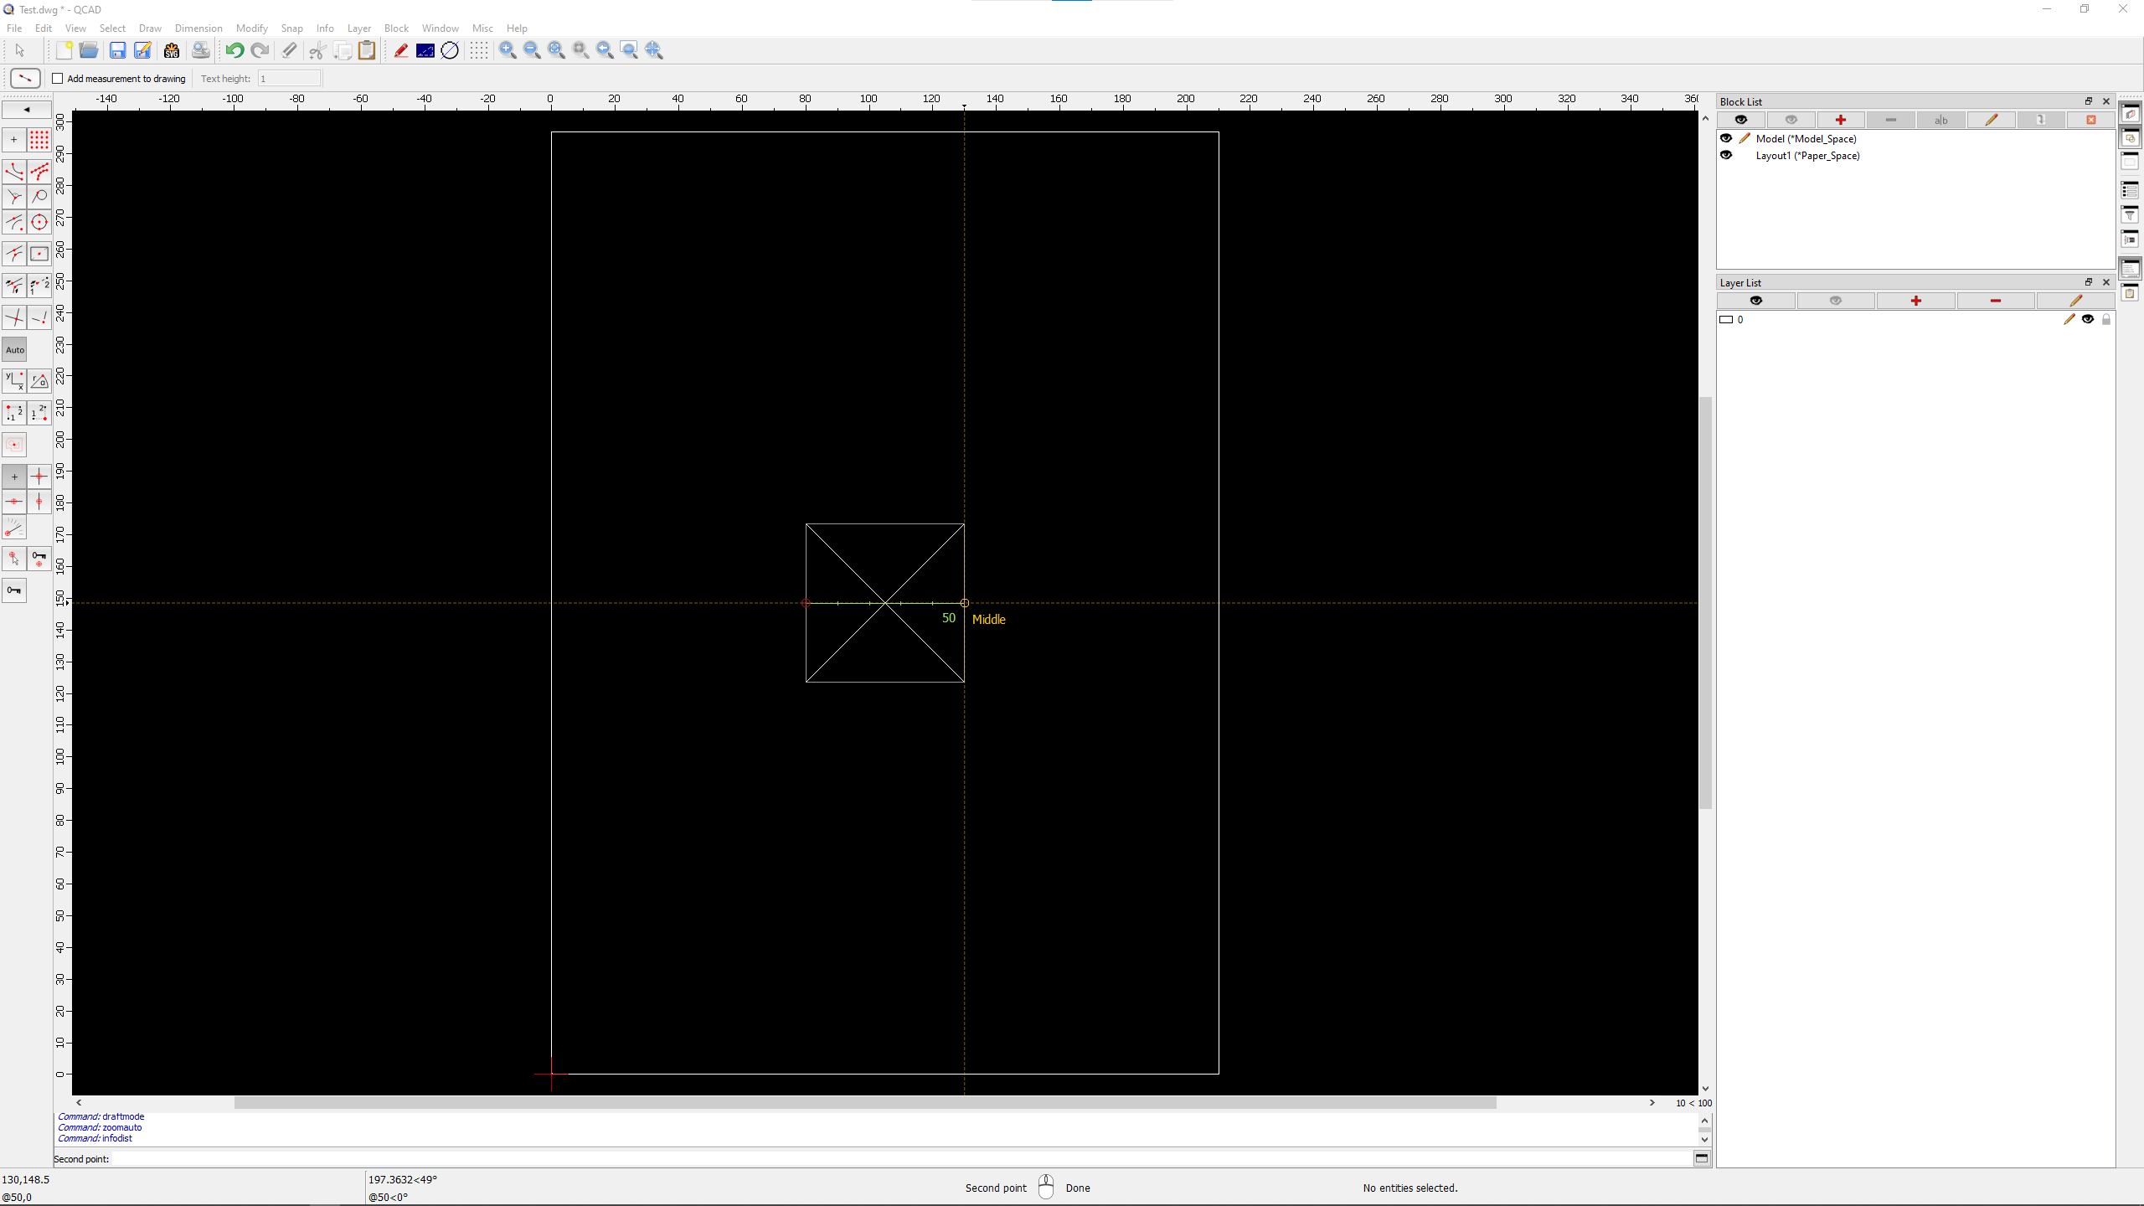Toggle visibility eye of layer 0
This screenshot has width=2144, height=1206.
[2088, 319]
